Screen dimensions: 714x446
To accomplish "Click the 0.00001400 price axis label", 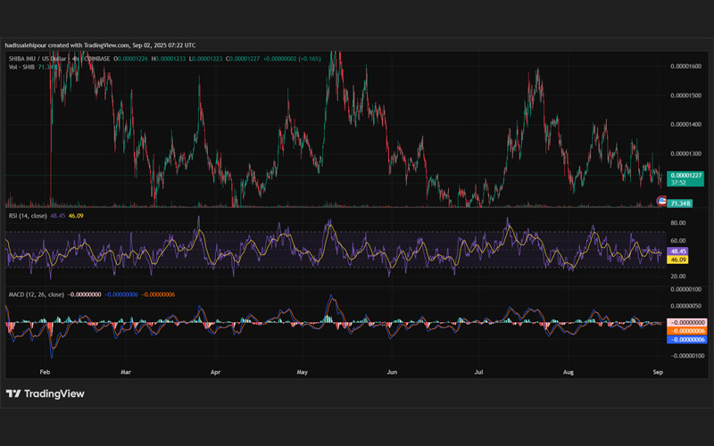I will point(685,125).
